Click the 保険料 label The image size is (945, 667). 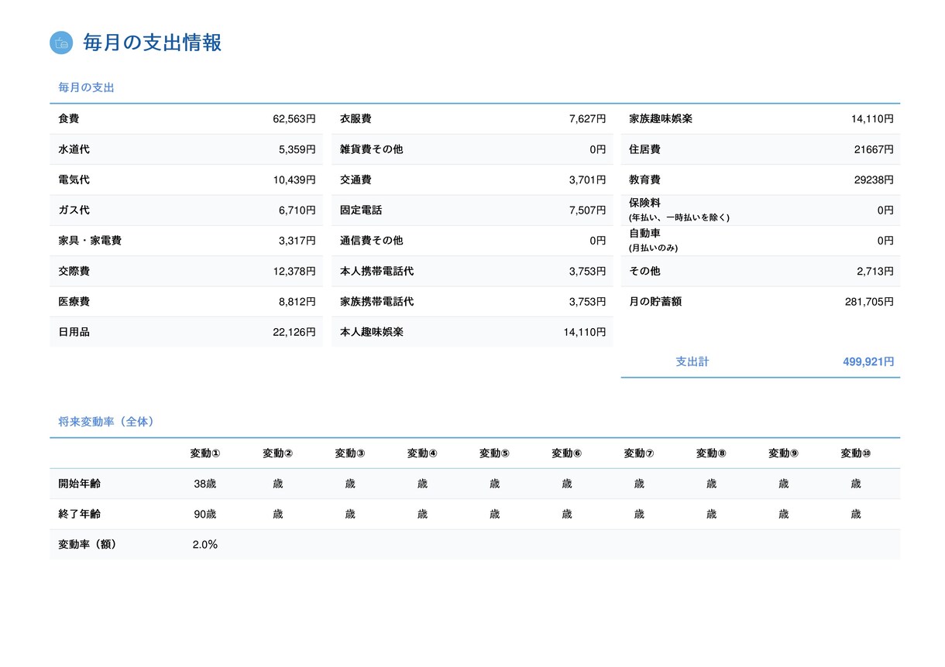click(644, 203)
